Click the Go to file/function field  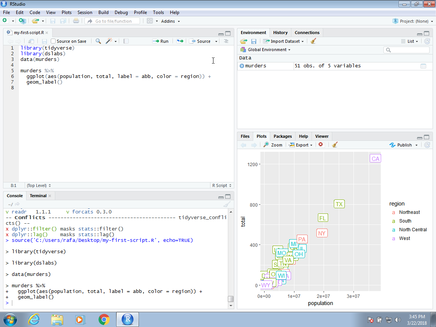tap(112, 21)
